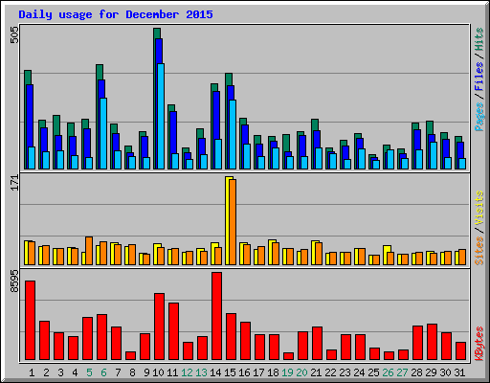Click the cyan pages bar for day 15

233,134
